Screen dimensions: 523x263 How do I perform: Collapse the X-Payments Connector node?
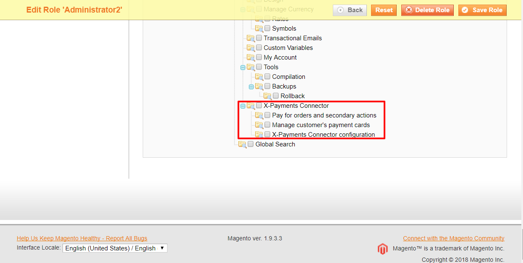point(243,106)
